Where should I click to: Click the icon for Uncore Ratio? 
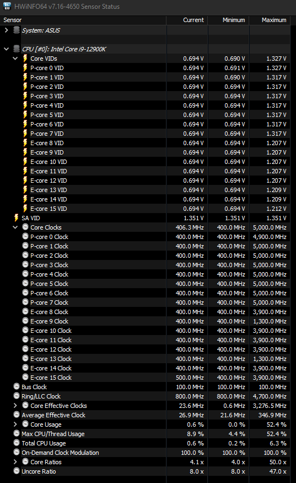pos(17,471)
